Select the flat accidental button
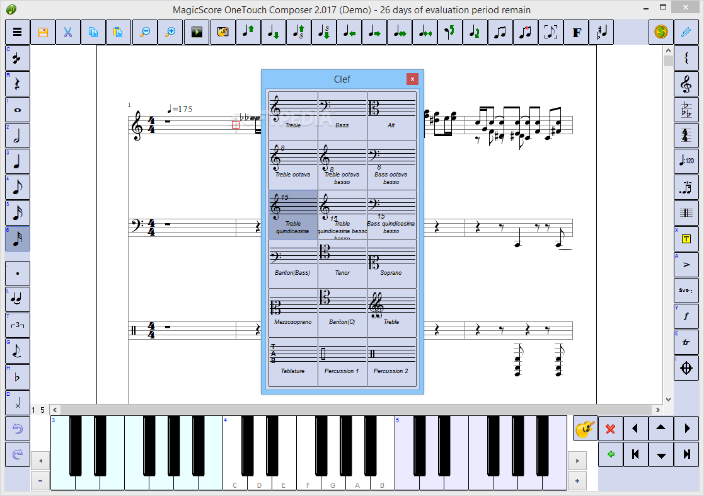Viewport: 704px width, 496px height. point(18,377)
